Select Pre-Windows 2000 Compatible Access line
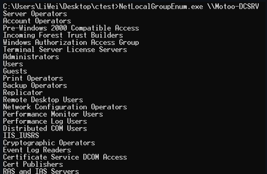 point(71,28)
